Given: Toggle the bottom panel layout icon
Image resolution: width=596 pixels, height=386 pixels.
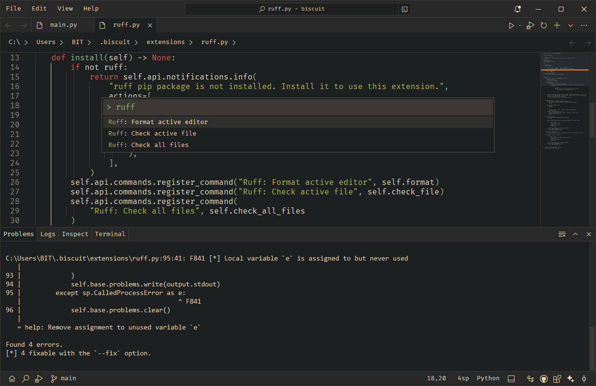Looking at the screenshot, I should [511, 378].
